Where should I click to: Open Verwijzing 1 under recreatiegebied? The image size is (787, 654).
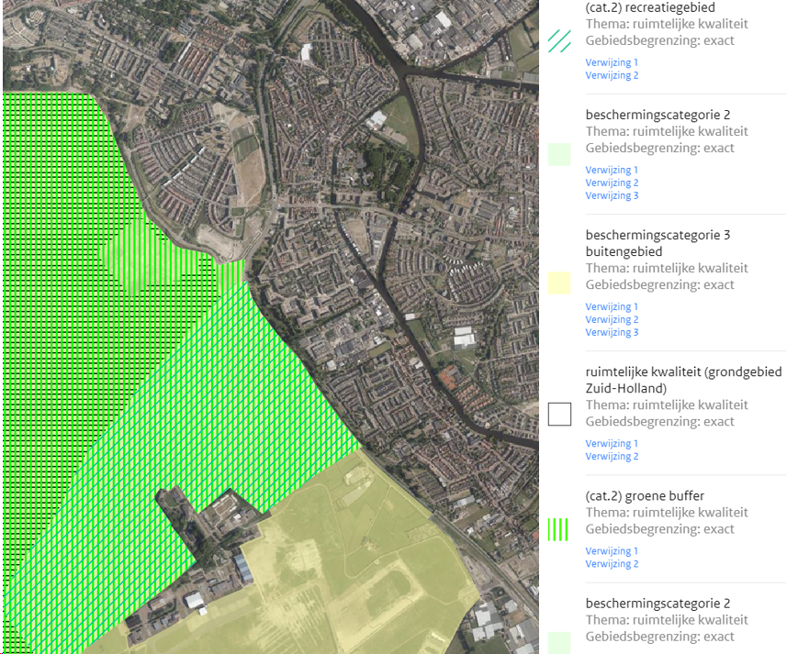pos(612,62)
